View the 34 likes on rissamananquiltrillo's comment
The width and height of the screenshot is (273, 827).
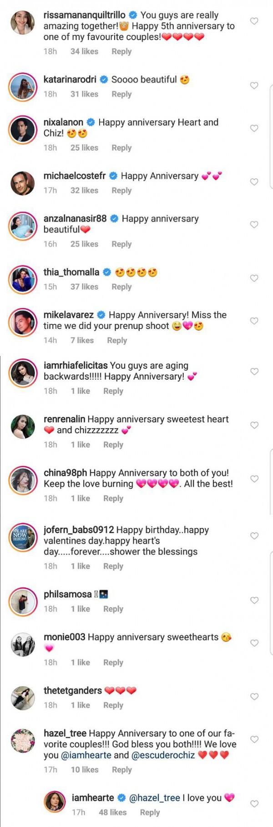click(84, 51)
